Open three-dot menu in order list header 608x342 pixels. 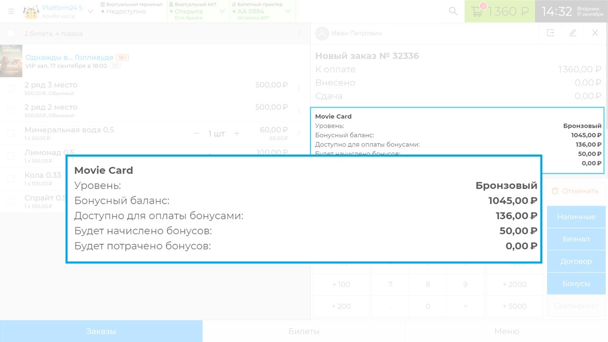tap(299, 33)
